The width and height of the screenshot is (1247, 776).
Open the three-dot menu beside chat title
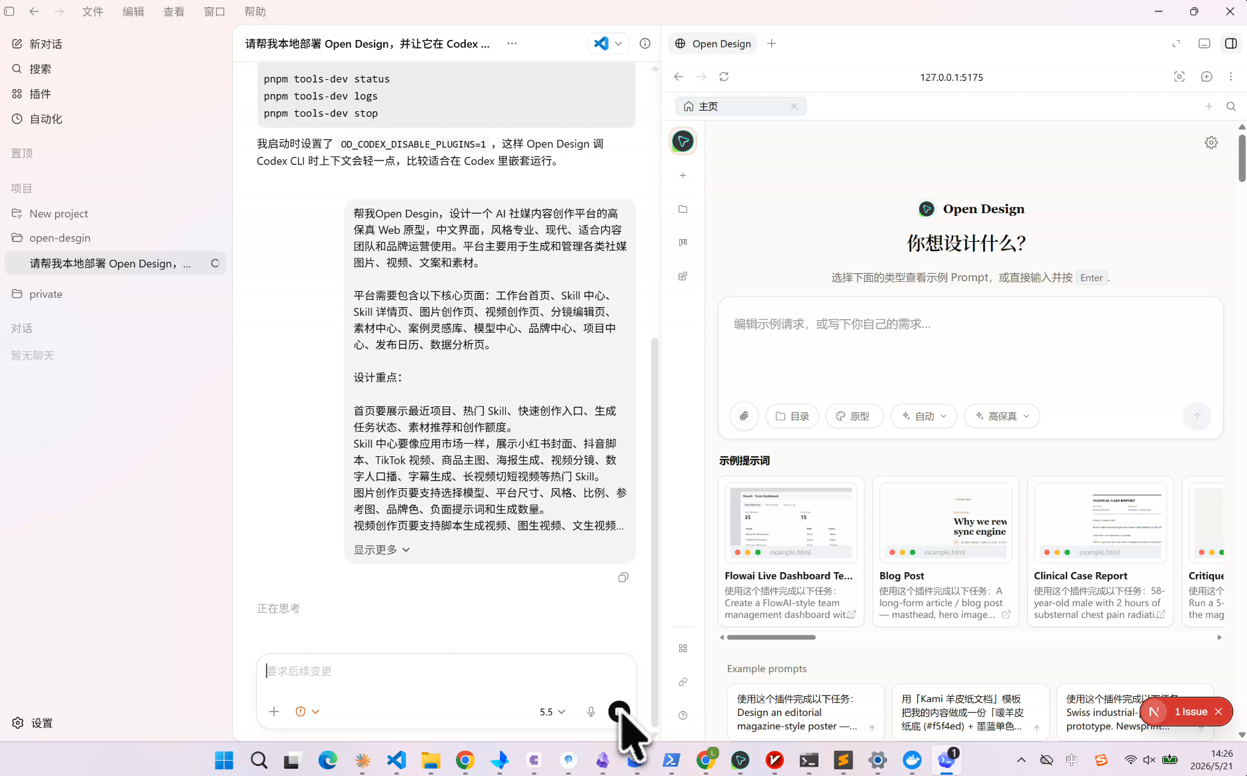point(512,43)
